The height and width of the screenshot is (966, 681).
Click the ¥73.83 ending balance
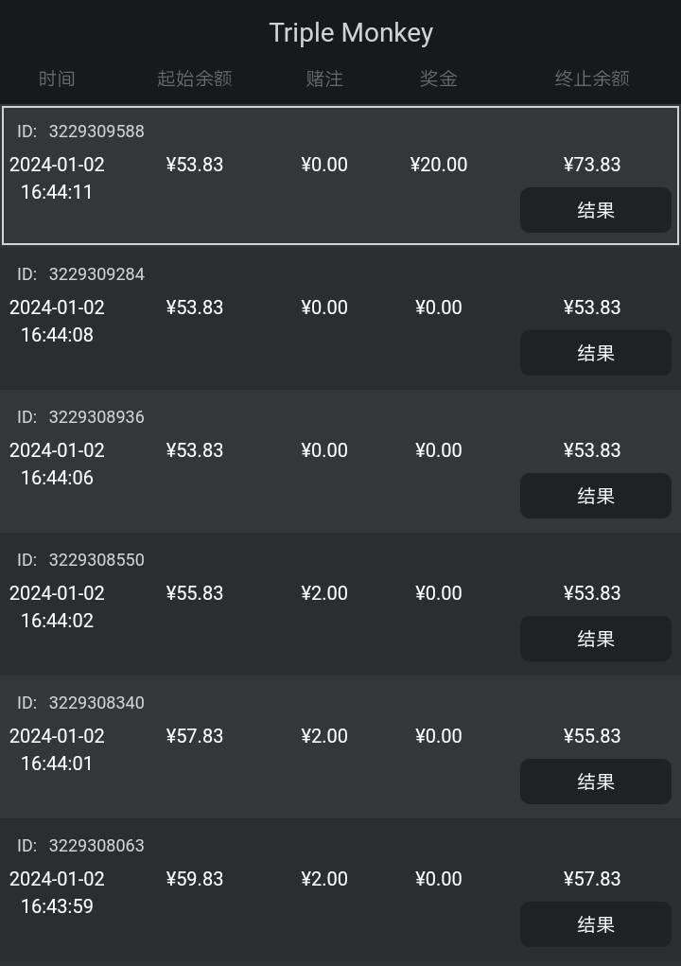[x=592, y=165]
